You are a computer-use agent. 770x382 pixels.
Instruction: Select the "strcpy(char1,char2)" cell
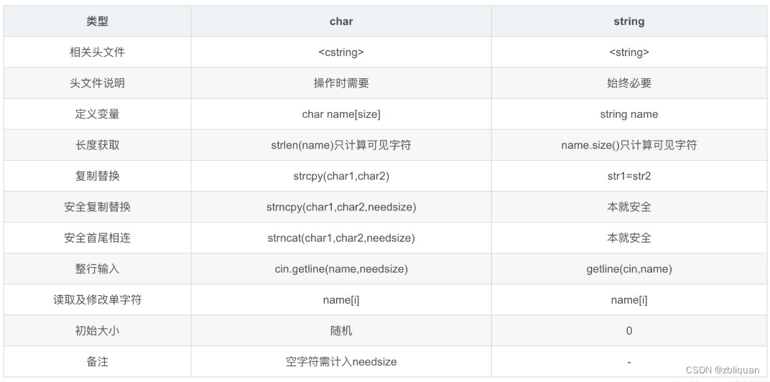point(341,176)
